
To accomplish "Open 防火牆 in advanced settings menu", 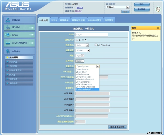I will pos(19,75).
